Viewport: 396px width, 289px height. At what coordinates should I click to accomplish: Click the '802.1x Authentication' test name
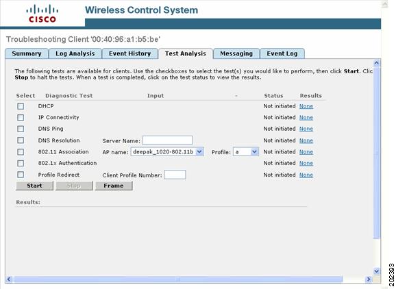pos(67,163)
